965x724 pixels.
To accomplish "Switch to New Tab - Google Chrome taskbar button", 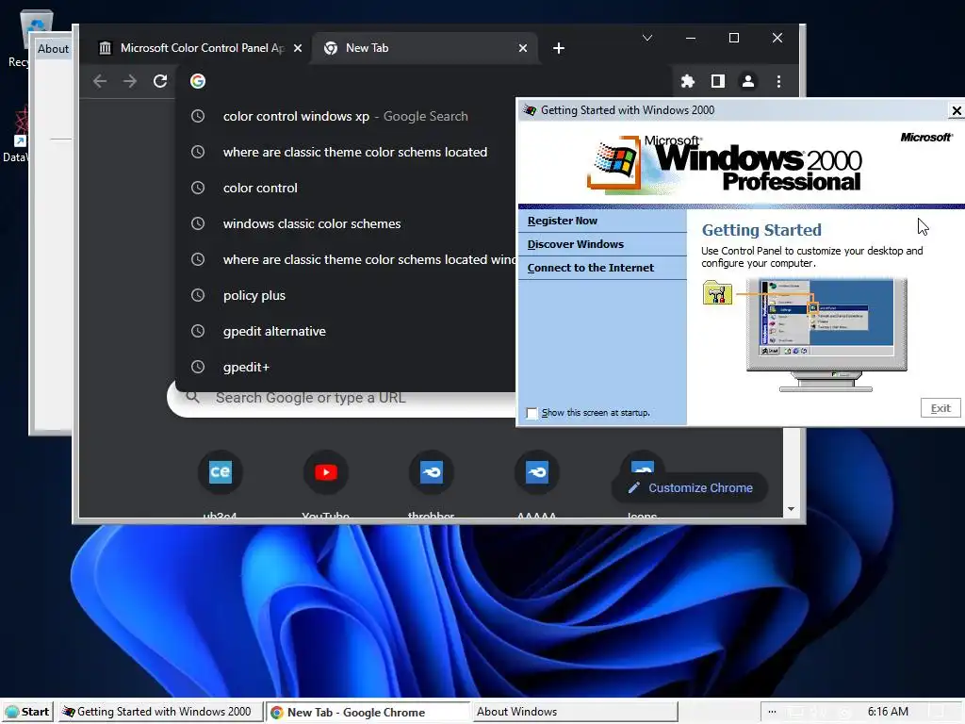I will coord(368,712).
